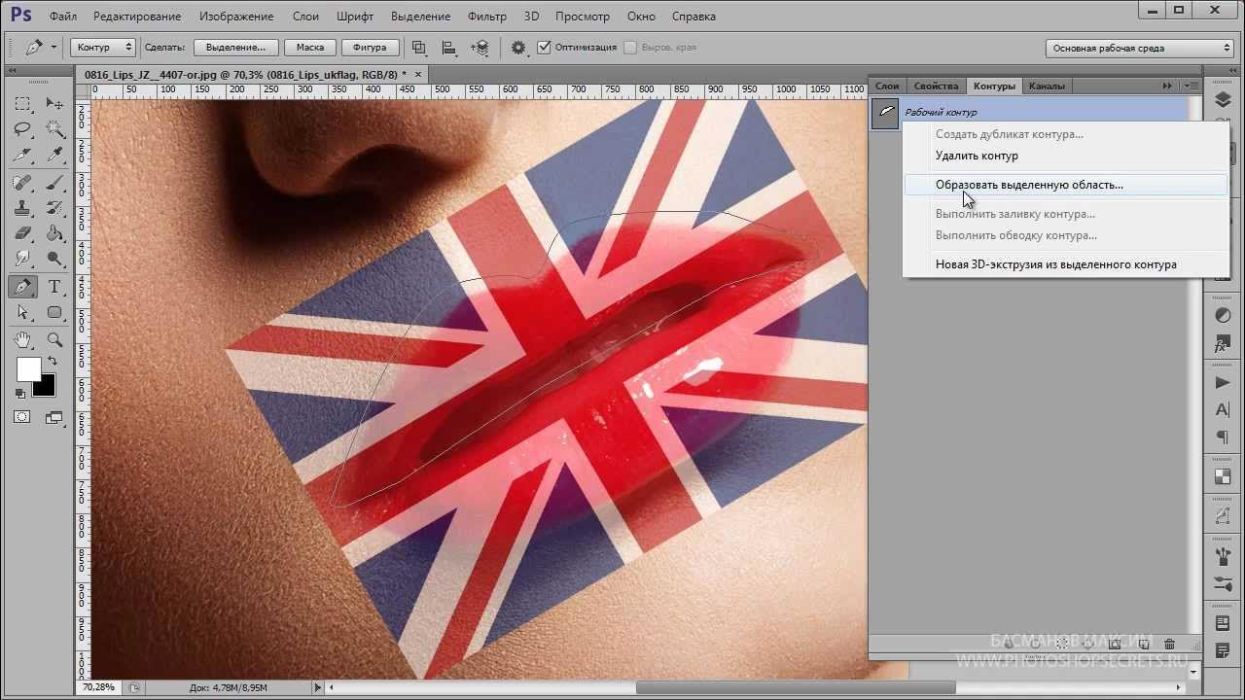Reset default foreground and background colors
Image resolution: width=1245 pixels, height=700 pixels.
[19, 394]
